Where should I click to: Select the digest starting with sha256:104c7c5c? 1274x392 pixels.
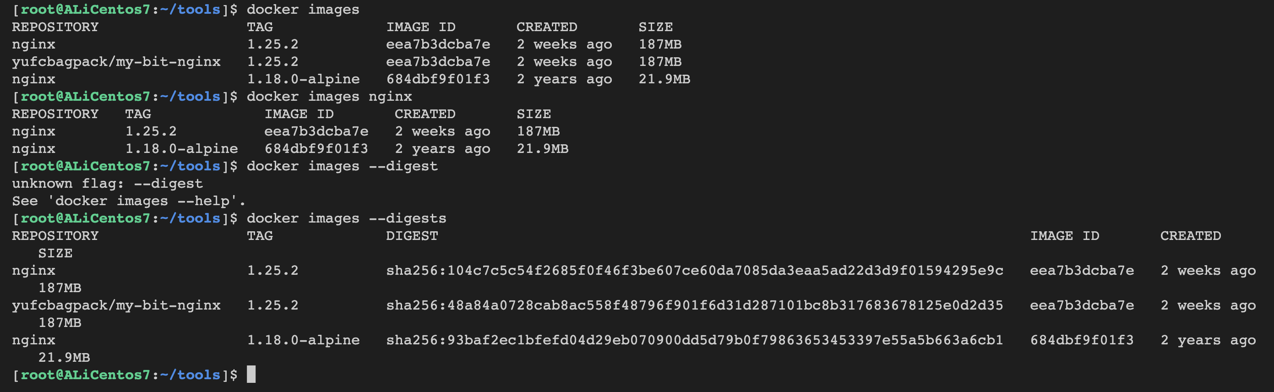click(x=694, y=270)
